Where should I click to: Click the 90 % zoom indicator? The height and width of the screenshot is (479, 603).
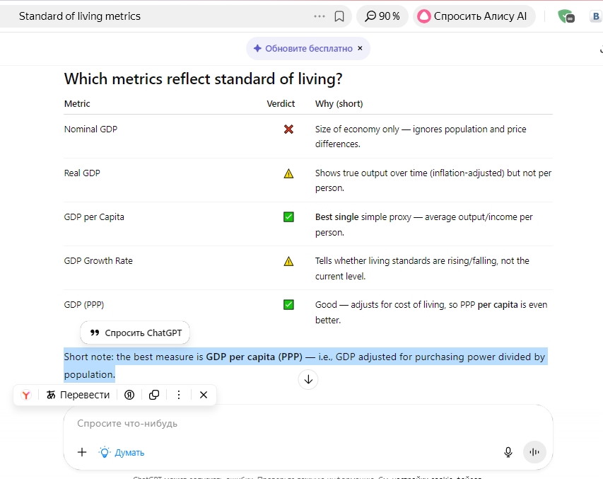click(x=382, y=16)
